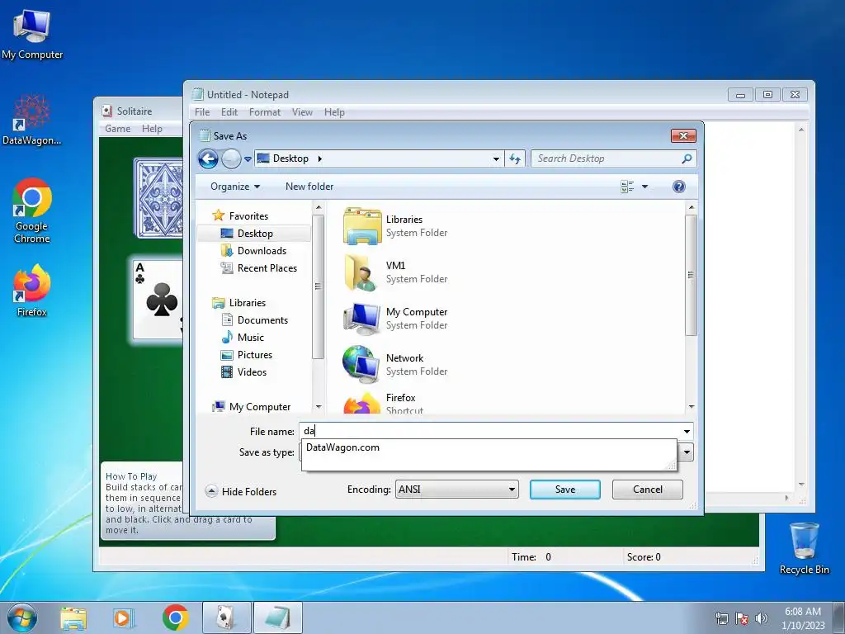Click the Network globe icon in file list
Viewport: 845px width, 634px height.
[361, 364]
